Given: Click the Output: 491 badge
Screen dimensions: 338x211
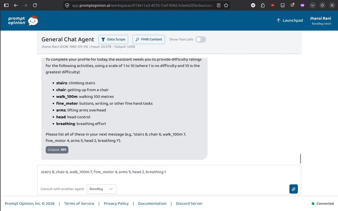Looking at the screenshot, I should [x=57, y=149].
